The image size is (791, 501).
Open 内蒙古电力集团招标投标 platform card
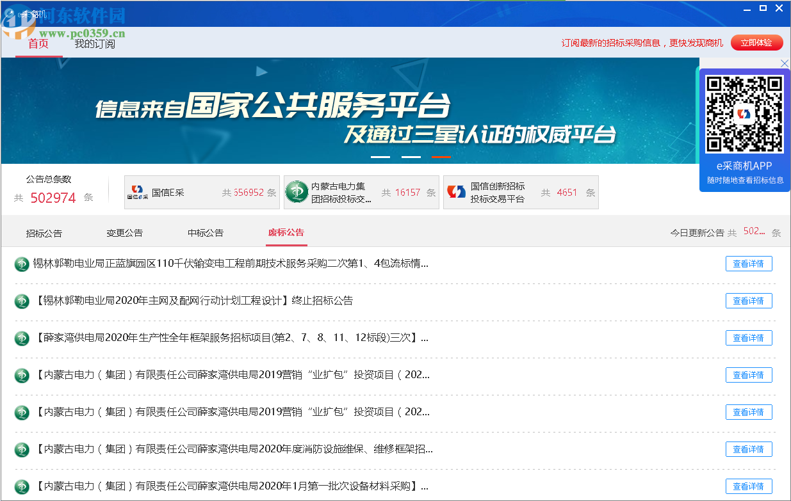(x=362, y=192)
